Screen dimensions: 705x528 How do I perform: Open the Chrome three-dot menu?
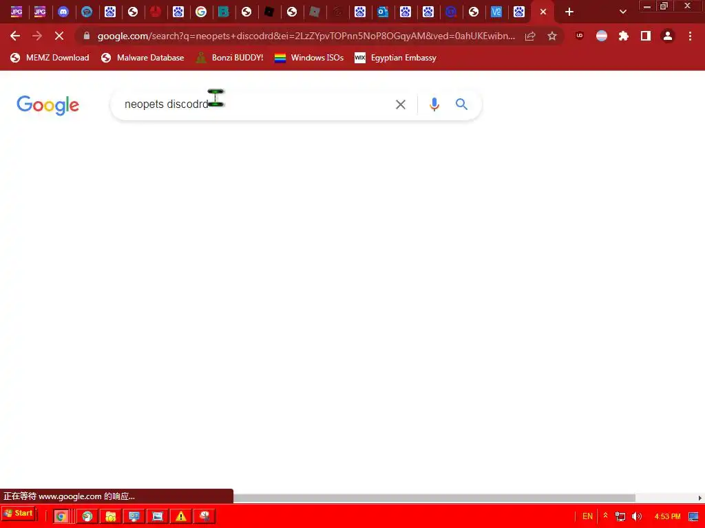[x=690, y=36]
